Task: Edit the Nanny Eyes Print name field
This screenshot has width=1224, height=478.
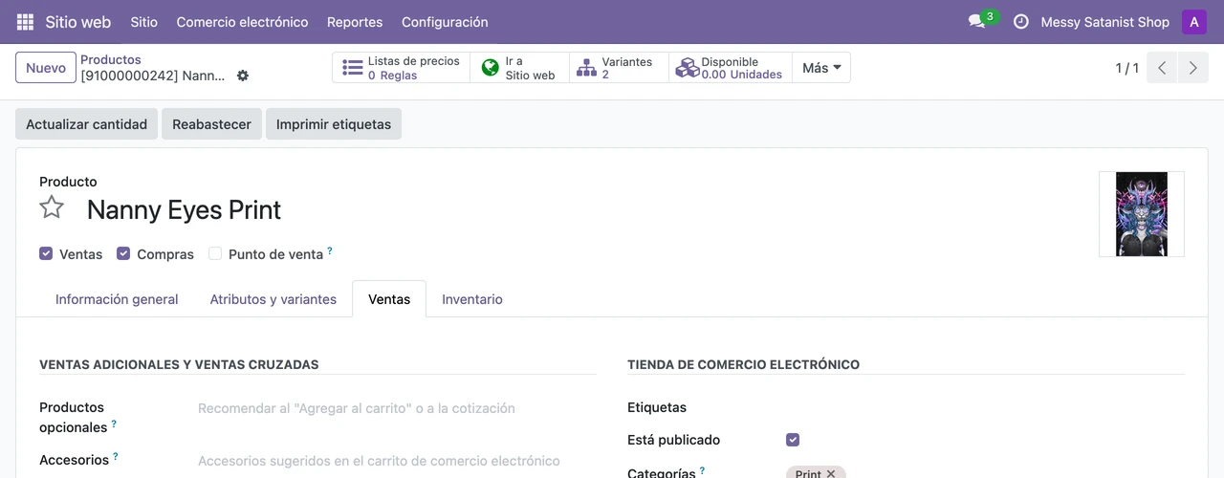Action: (184, 209)
